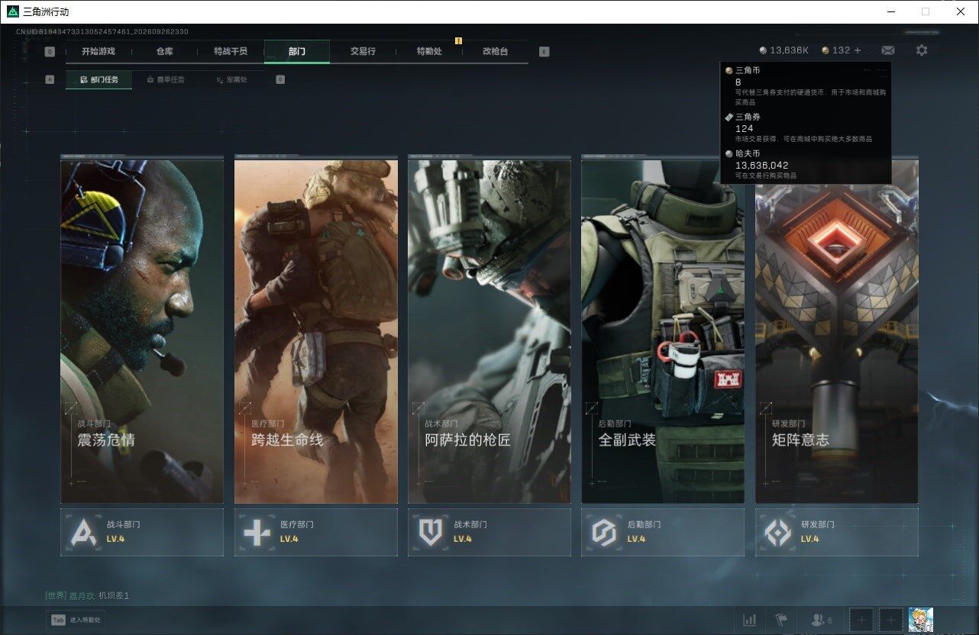Click the 后勤部门 LV.4 button
The height and width of the screenshot is (635, 979).
663,532
